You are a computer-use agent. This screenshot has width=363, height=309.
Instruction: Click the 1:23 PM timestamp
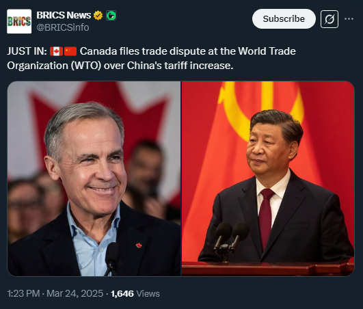point(23,293)
